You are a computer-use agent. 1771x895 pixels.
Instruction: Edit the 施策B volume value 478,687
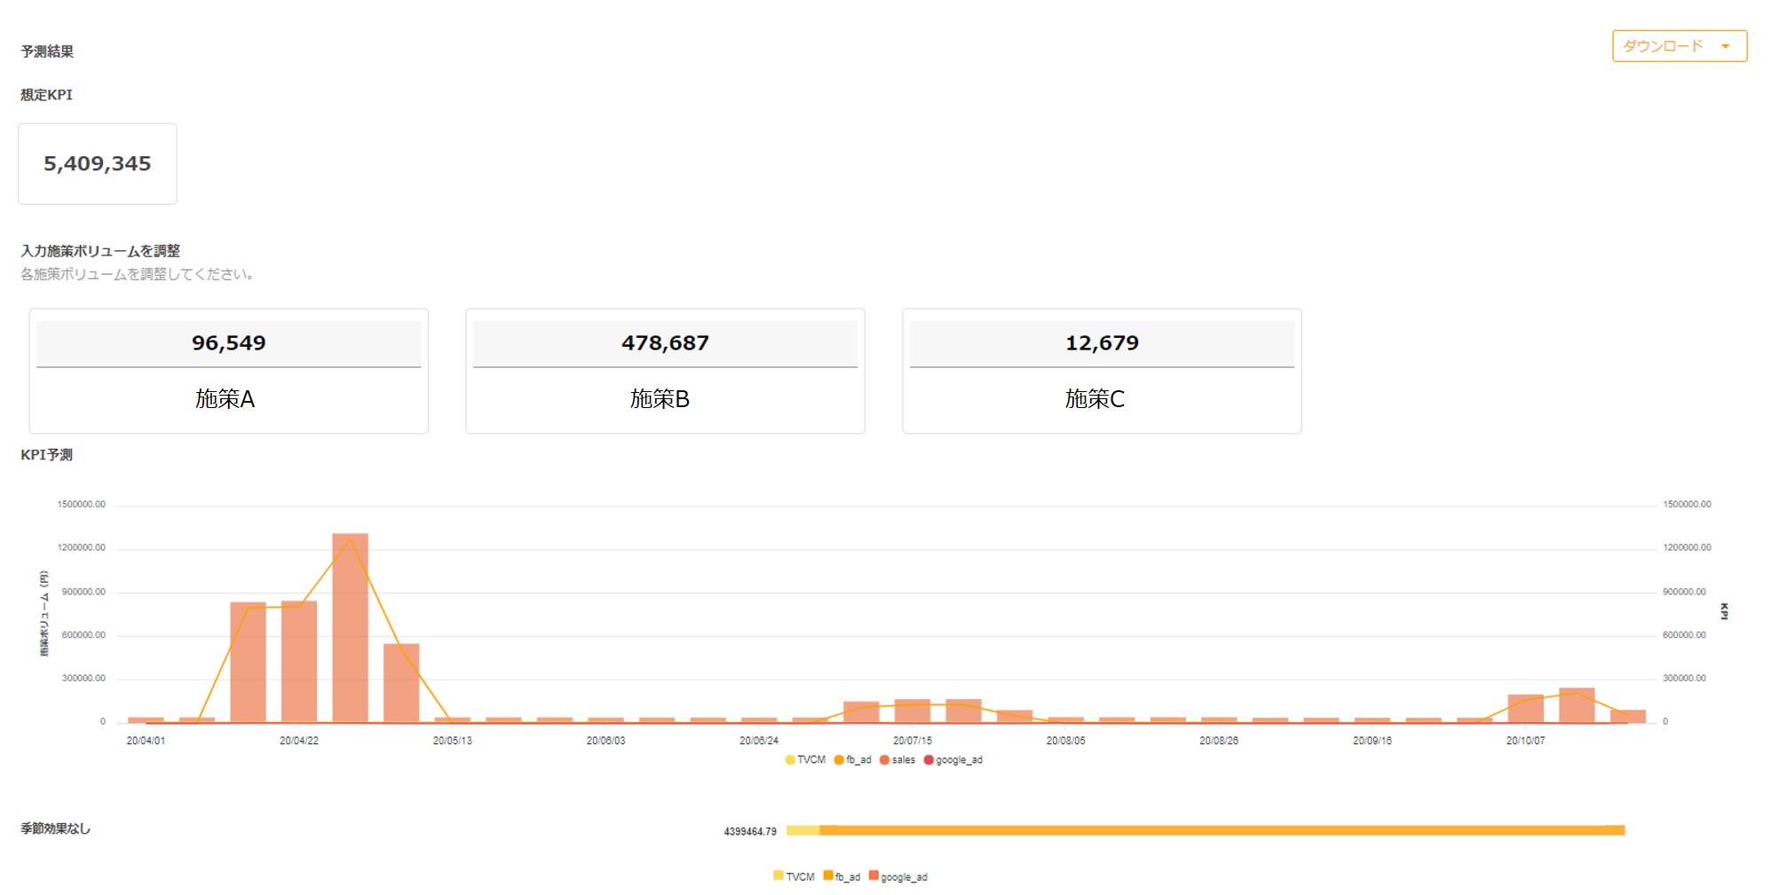tap(665, 343)
